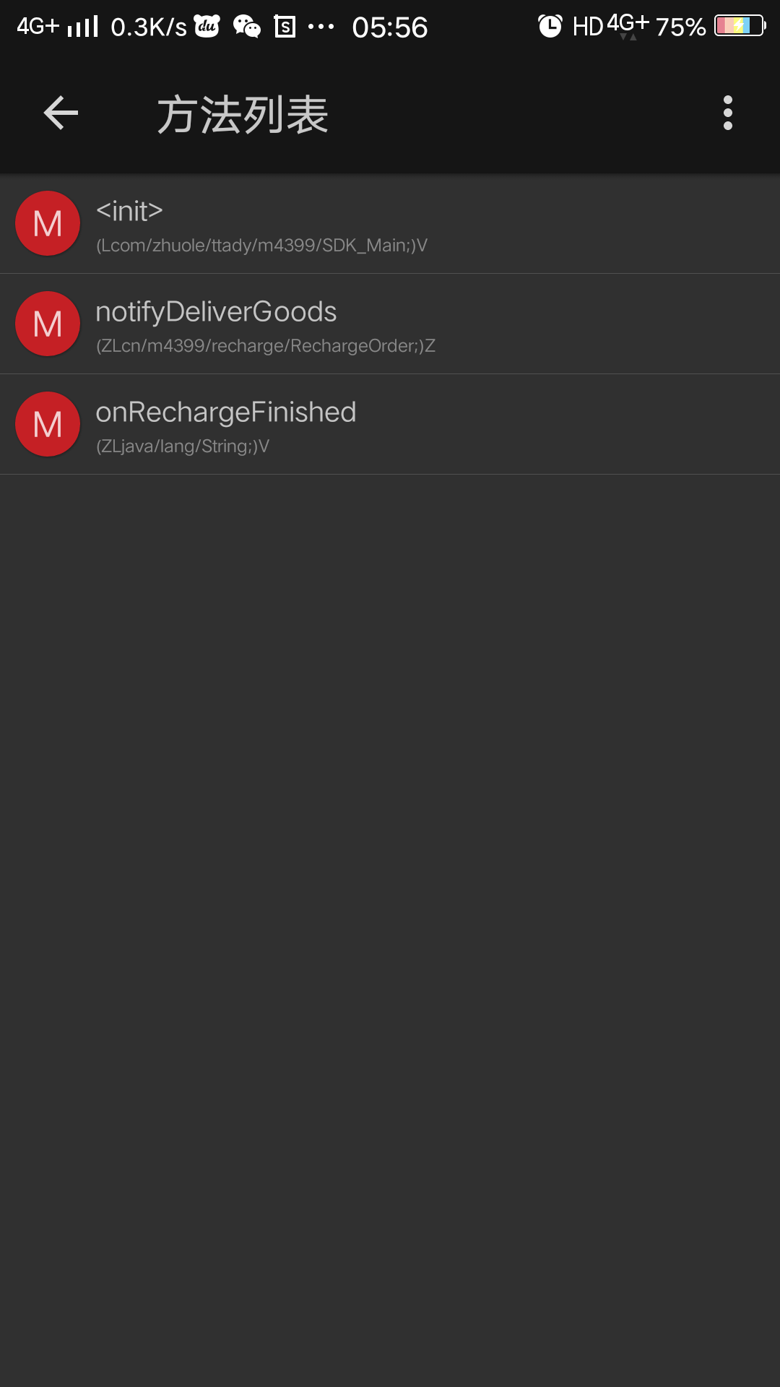Open the notifyDeliverGoods method
Image resolution: width=780 pixels, height=1387 pixels.
pos(390,324)
